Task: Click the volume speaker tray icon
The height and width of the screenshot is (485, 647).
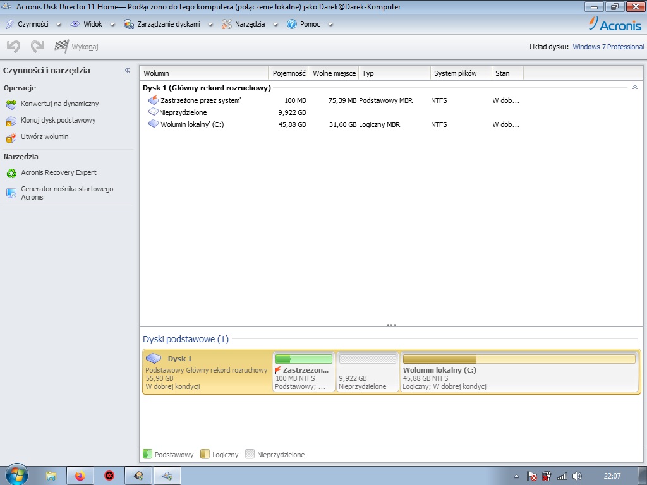Action: point(577,476)
